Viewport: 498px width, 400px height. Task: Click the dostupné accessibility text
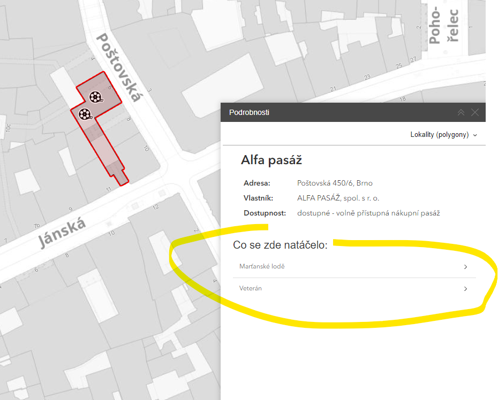coord(368,212)
